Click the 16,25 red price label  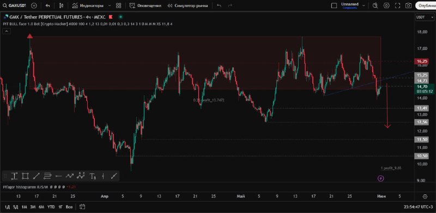(421, 61)
